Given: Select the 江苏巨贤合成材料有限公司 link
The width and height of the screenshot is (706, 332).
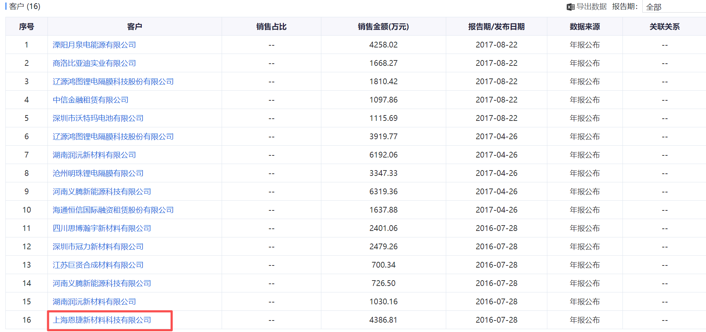Looking at the screenshot, I should [x=98, y=265].
